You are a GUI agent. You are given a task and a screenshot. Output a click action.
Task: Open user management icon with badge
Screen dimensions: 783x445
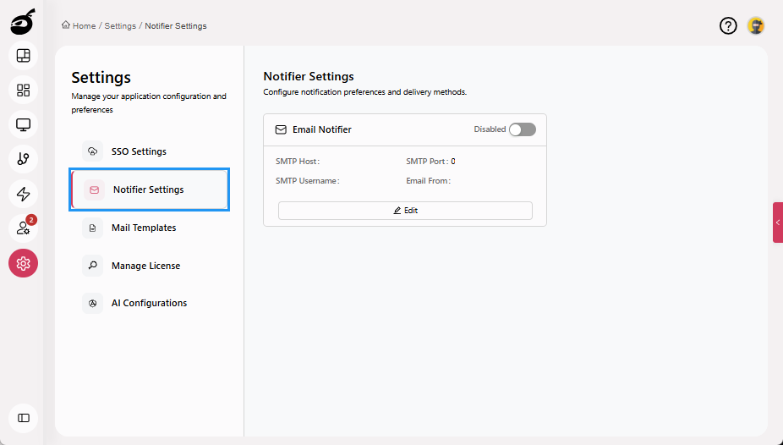[x=23, y=228]
